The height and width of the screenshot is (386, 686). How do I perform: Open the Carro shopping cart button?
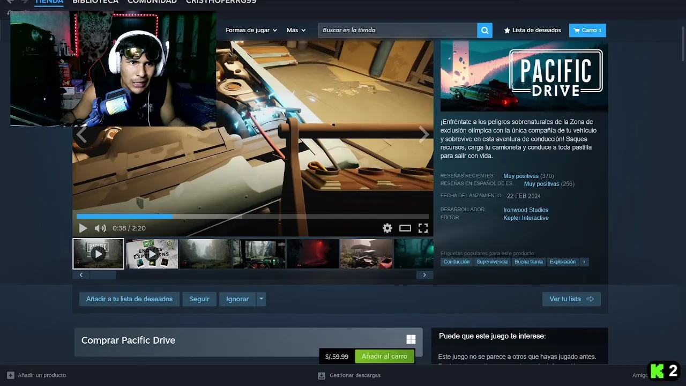[587, 31]
